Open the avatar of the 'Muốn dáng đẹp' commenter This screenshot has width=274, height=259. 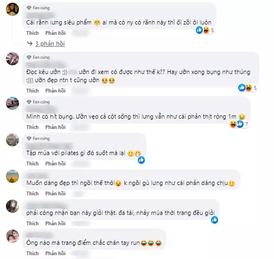click(x=12, y=176)
